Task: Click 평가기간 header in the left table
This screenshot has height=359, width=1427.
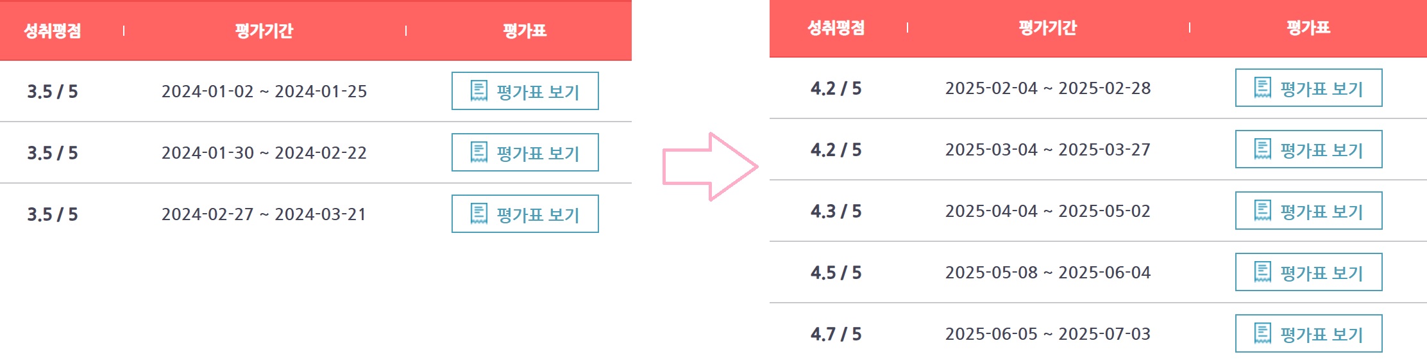Action: pos(264,31)
